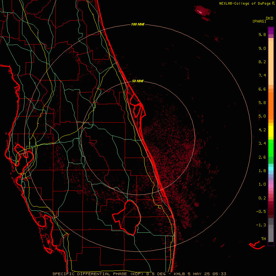Image resolution: width=276 pixels, height=276 pixels.
Task: Pick the pink color bar segment
Action: (x=271, y=186)
